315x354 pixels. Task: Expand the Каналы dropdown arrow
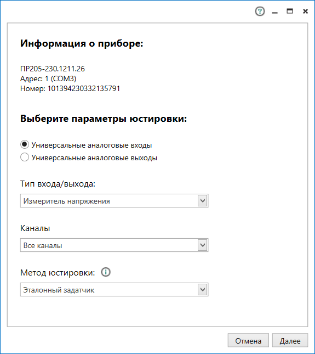click(203, 245)
